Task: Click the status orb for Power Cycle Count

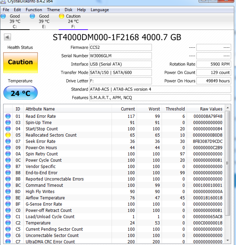Action: click(x=8, y=160)
